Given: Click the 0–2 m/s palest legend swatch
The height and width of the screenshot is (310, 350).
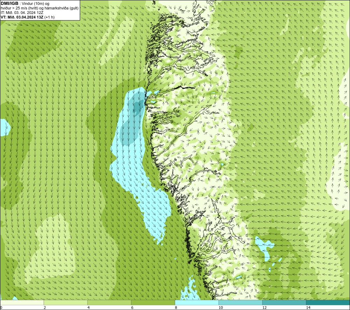Looking at the screenshot, I should (x=22, y=303).
